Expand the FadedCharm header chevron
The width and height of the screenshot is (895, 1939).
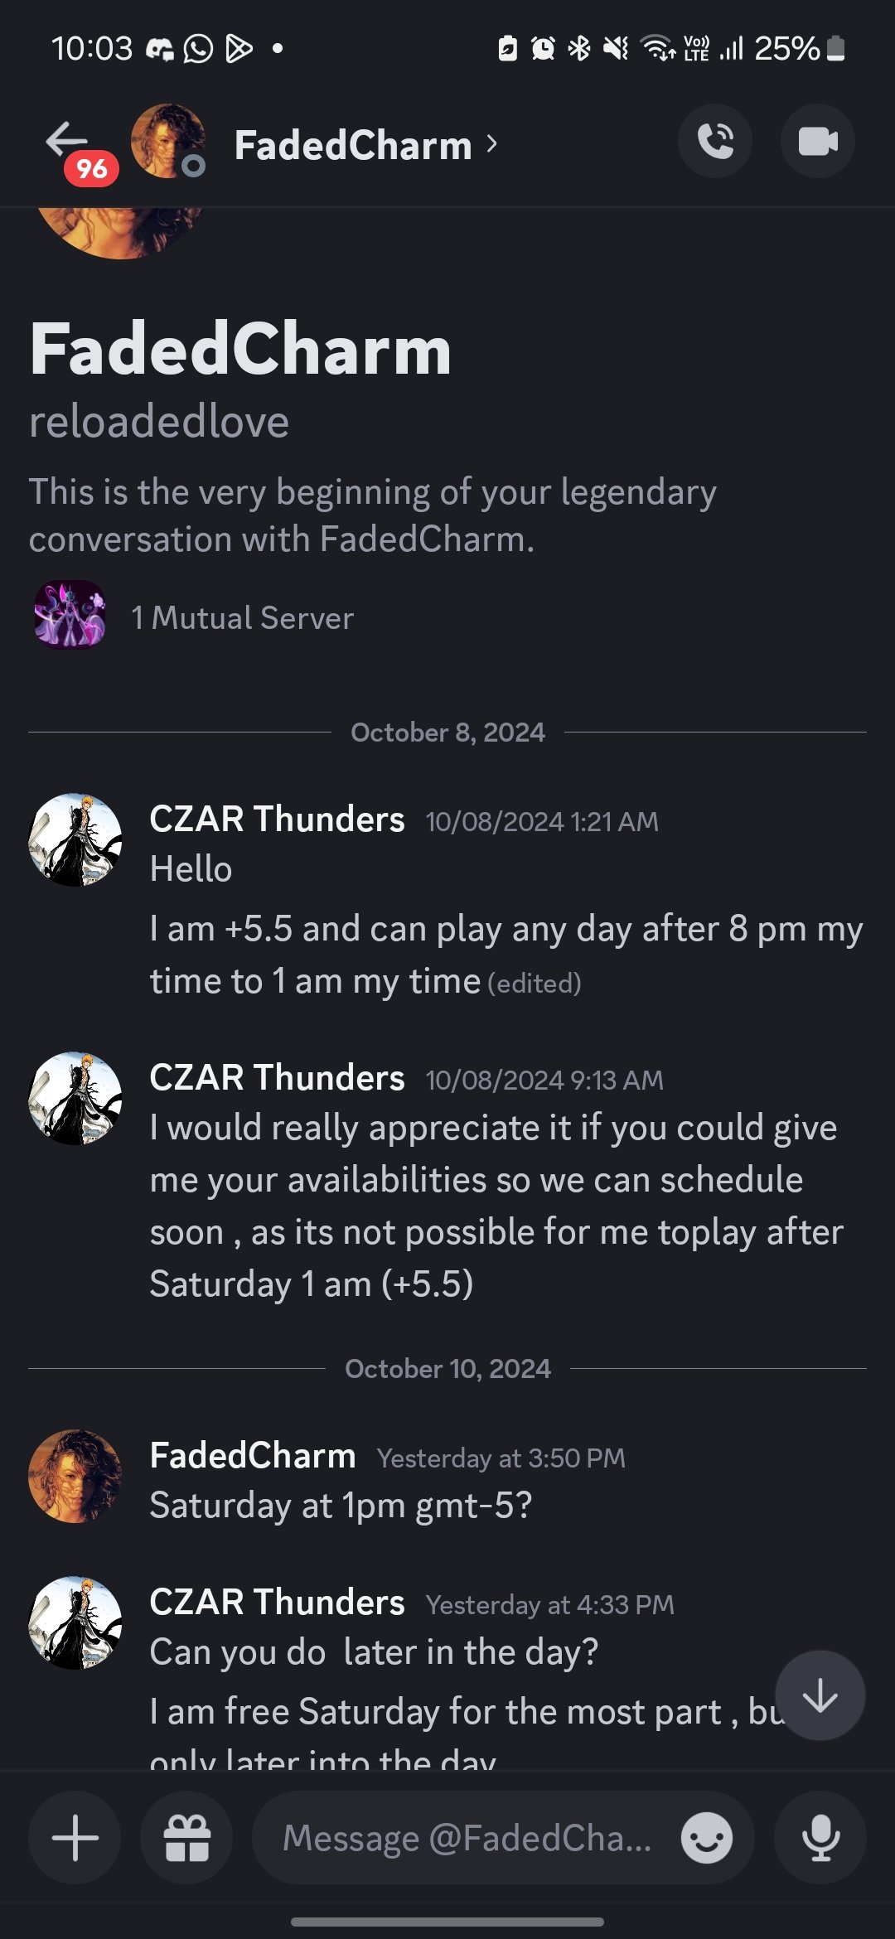point(492,144)
